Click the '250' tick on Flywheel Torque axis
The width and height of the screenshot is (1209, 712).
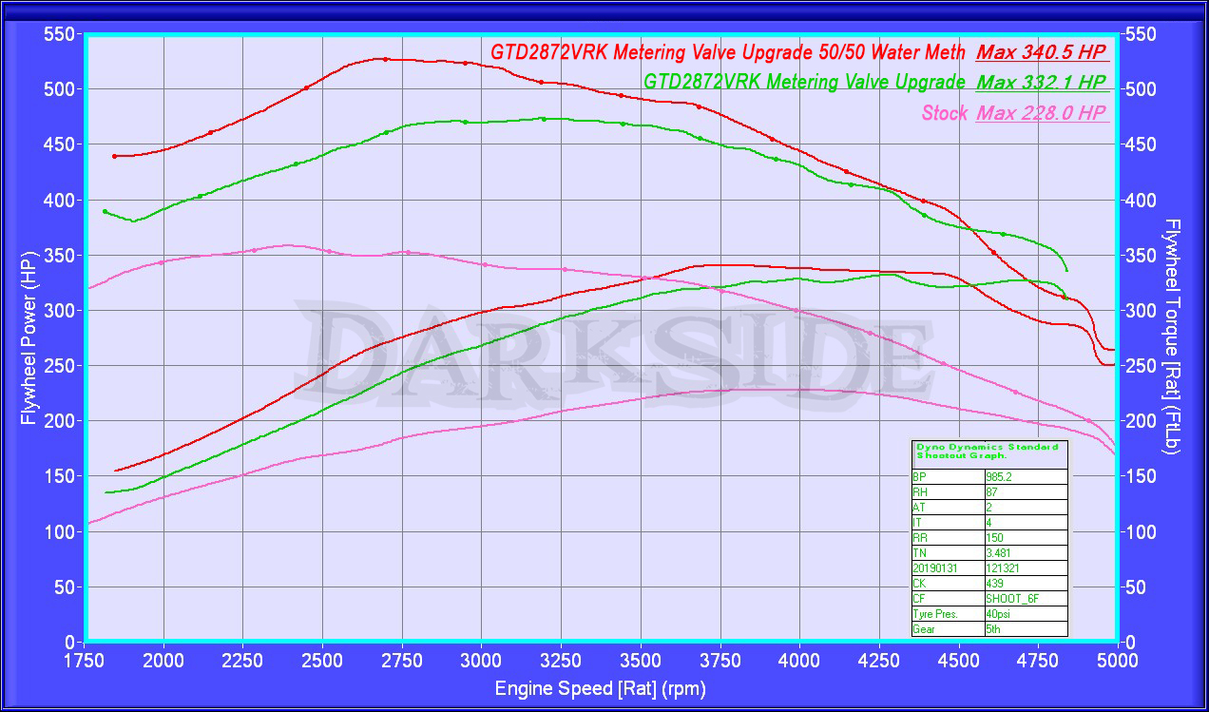pos(1141,366)
